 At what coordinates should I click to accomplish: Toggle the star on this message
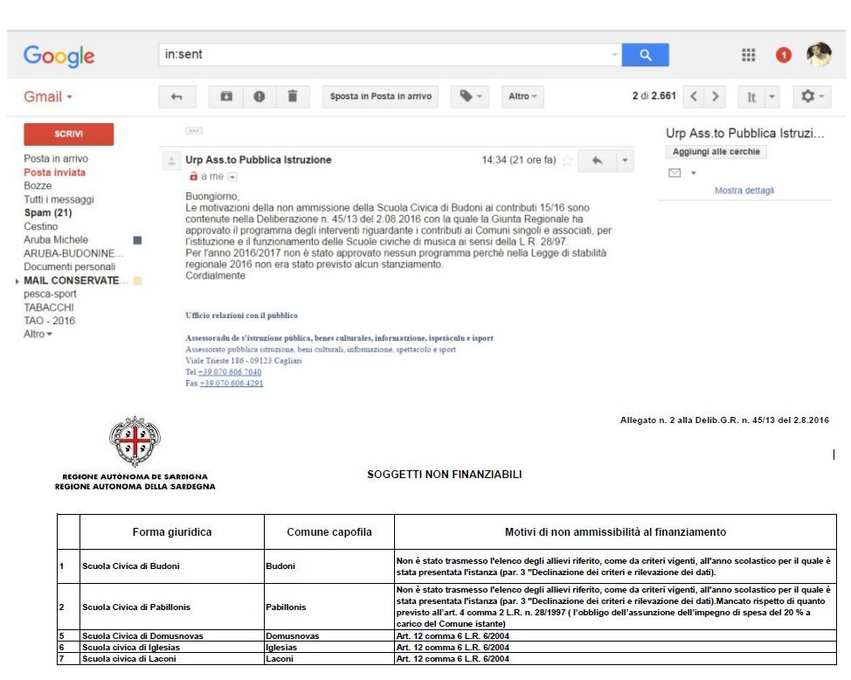point(567,160)
